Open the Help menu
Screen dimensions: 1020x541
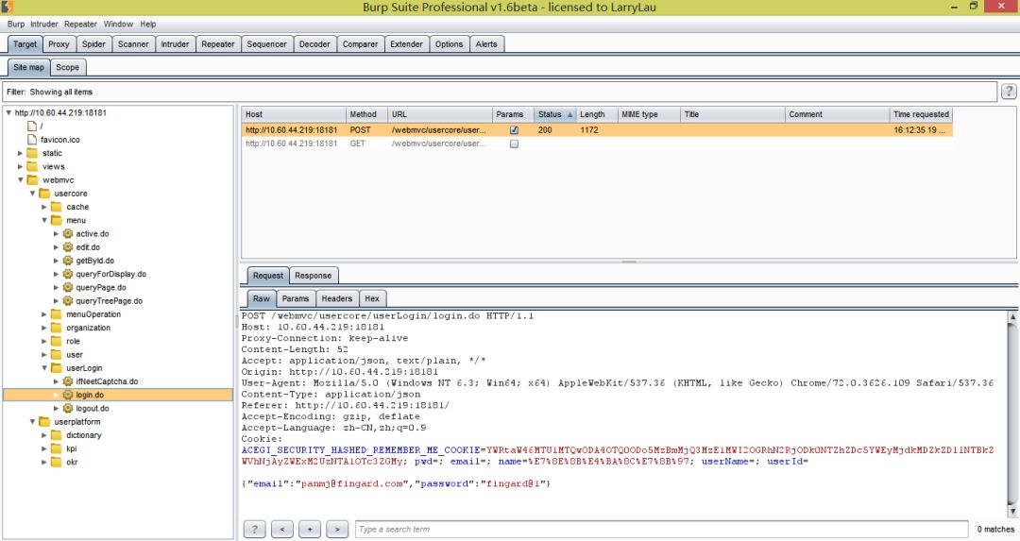pyautogui.click(x=148, y=24)
